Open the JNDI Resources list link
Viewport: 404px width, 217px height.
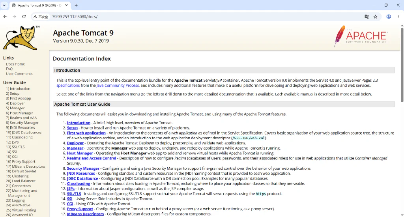point(81,174)
